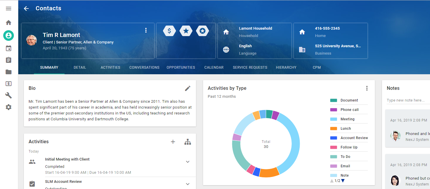430x189 pixels.
Task: Add a new activity with plus icon
Action: pyautogui.click(x=173, y=142)
